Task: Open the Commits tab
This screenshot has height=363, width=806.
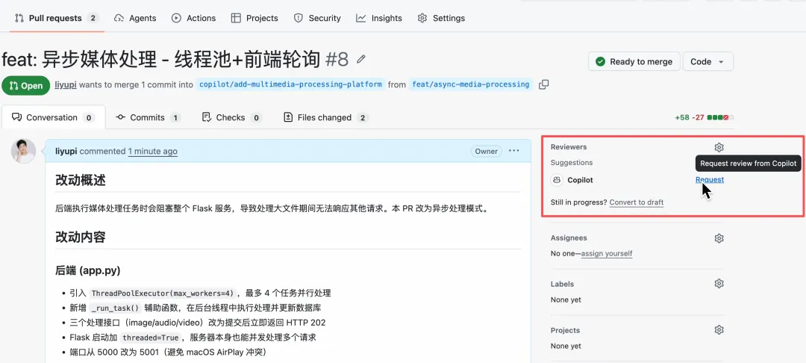Action: click(148, 117)
